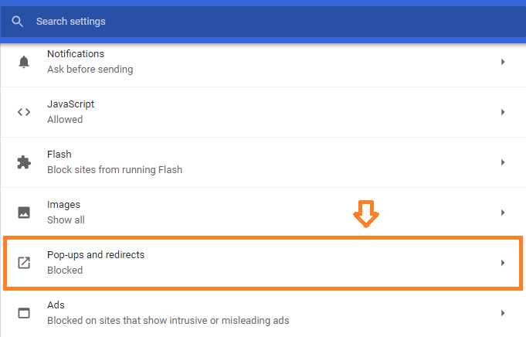The width and height of the screenshot is (526, 337).
Task: Open Images settings via right chevron
Action: click(503, 213)
